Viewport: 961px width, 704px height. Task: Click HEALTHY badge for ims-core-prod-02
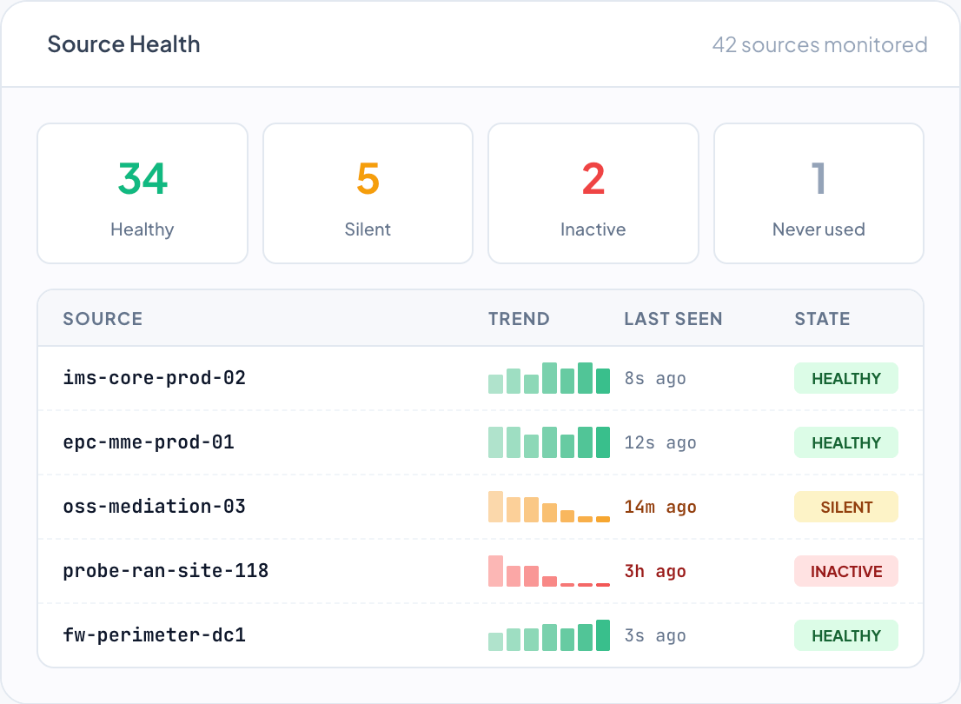click(846, 378)
